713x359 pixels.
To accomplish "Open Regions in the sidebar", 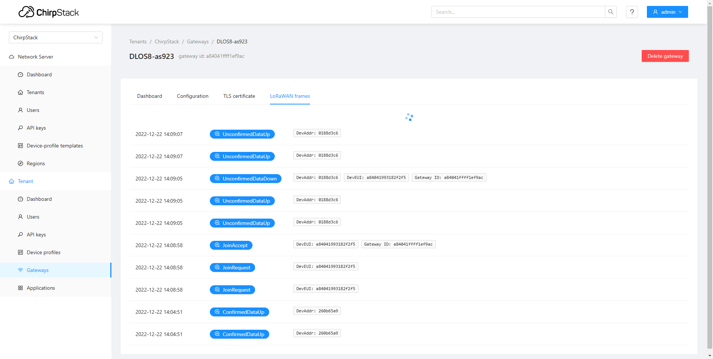I will click(56, 163).
